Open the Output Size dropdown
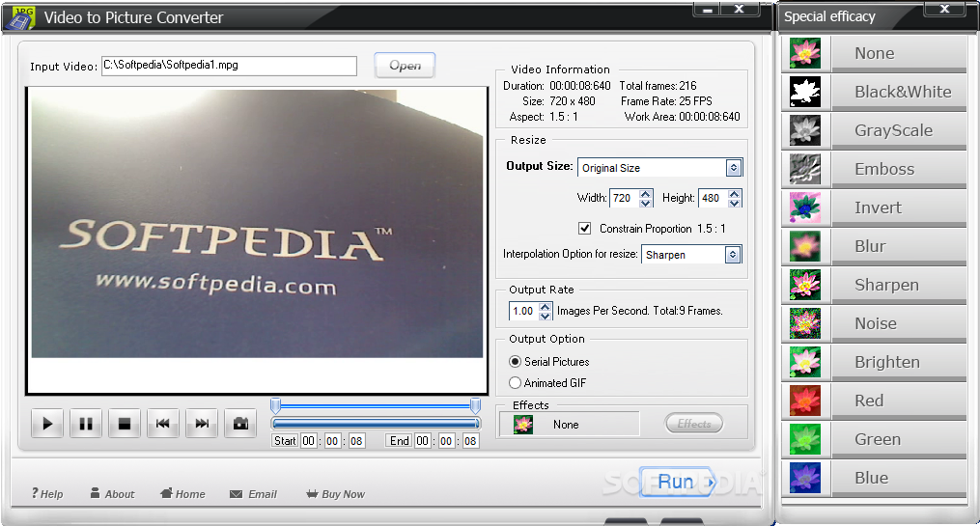 [733, 168]
